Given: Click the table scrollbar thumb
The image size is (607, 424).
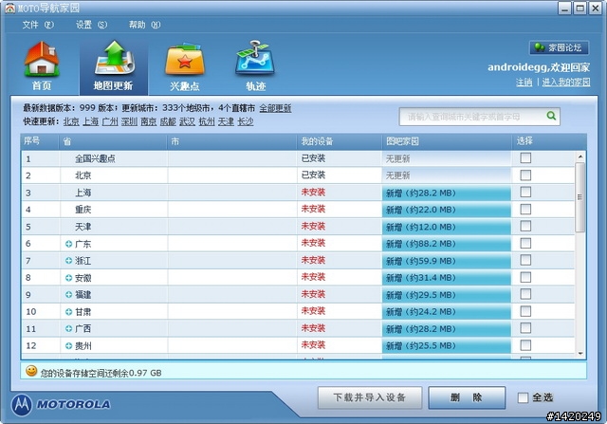Looking at the screenshot, I should 579,197.
